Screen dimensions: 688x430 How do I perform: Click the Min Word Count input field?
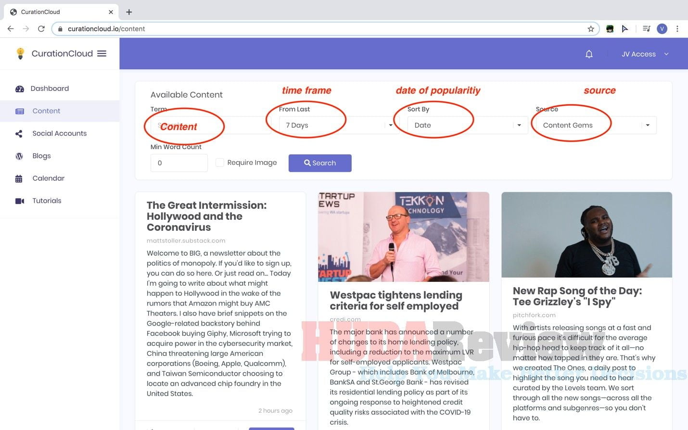pos(179,163)
